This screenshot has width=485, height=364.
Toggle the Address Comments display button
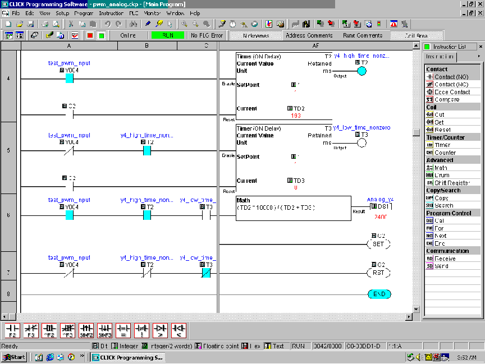[309, 35]
